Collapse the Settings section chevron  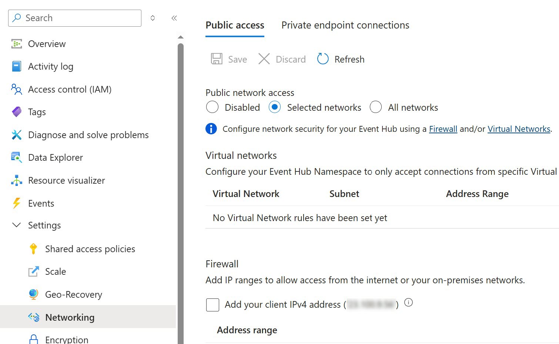(17, 225)
